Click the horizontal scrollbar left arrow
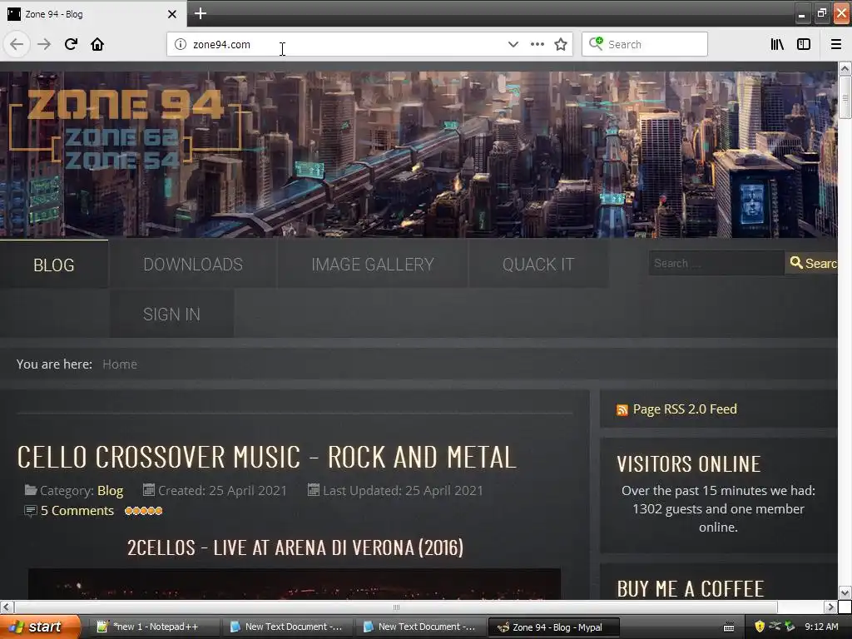The height and width of the screenshot is (639, 852). click(6, 607)
